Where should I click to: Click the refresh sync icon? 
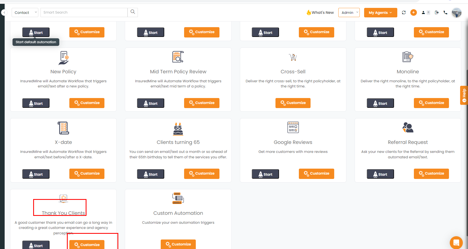click(404, 12)
